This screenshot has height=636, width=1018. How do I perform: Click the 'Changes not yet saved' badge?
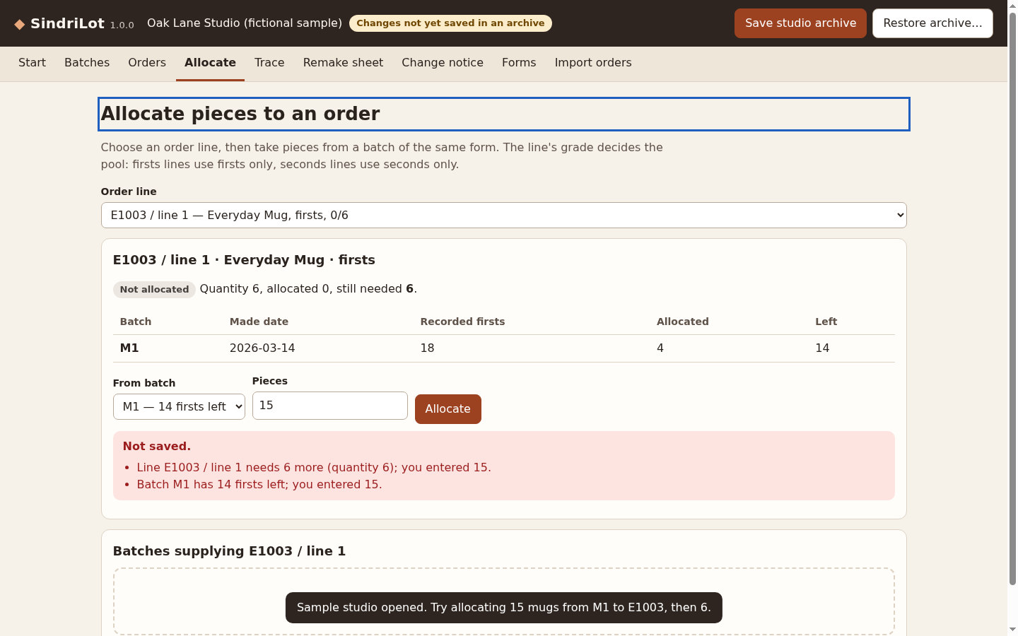[450, 23]
